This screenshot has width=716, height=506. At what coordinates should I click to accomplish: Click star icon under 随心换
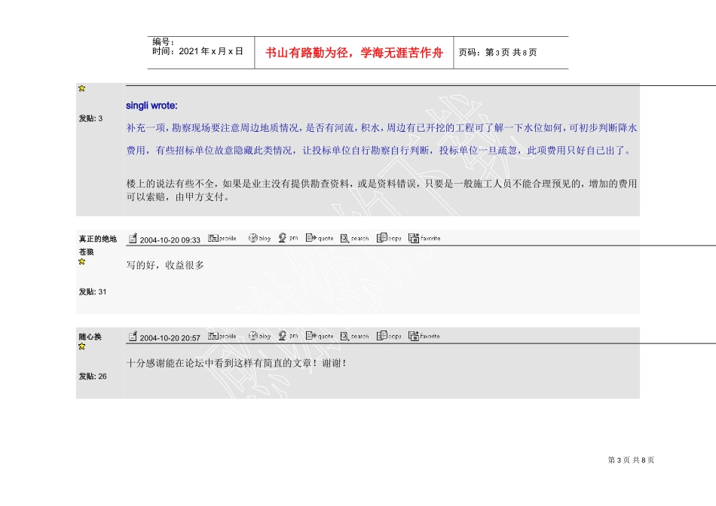point(81,347)
